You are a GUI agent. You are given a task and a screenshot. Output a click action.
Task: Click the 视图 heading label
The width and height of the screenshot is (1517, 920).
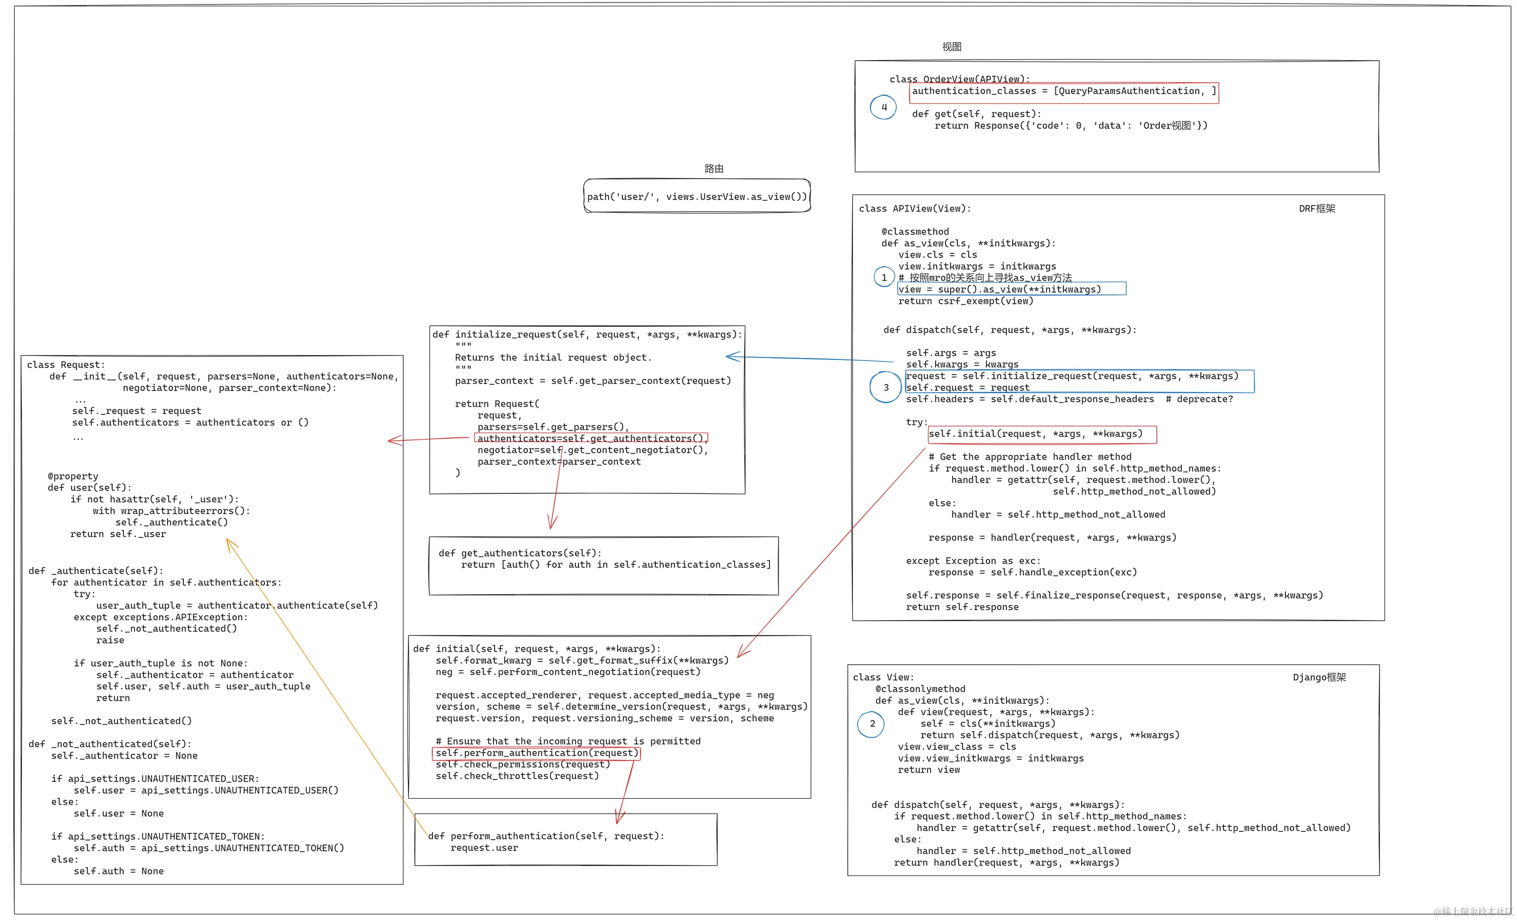(951, 47)
